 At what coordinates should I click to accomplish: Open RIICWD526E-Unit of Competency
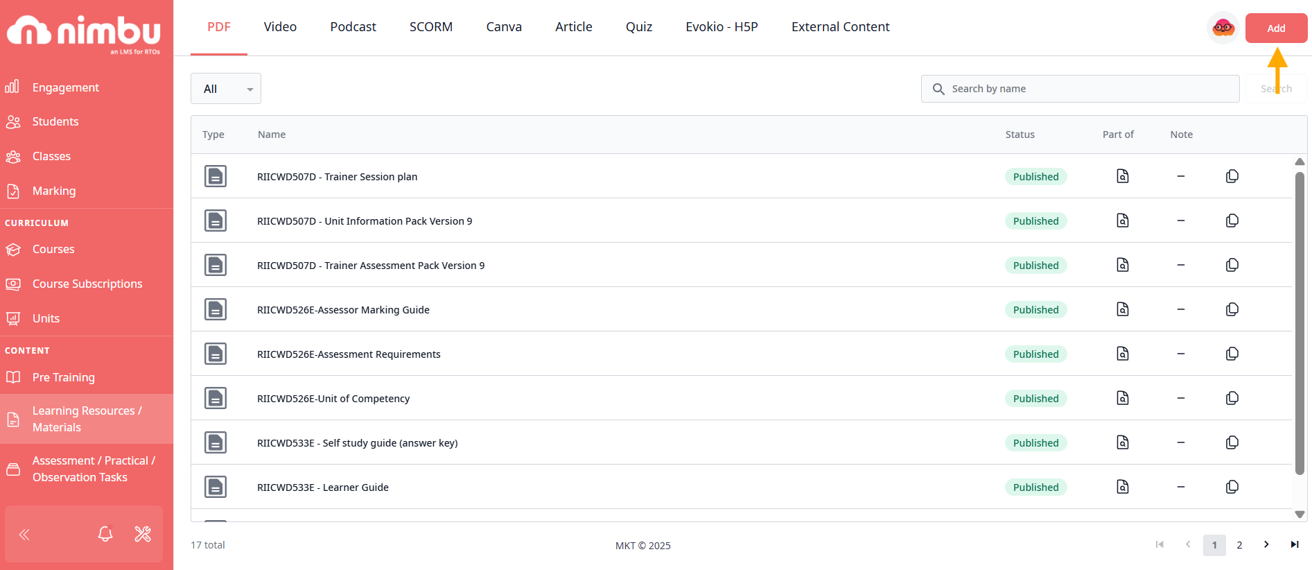point(333,399)
